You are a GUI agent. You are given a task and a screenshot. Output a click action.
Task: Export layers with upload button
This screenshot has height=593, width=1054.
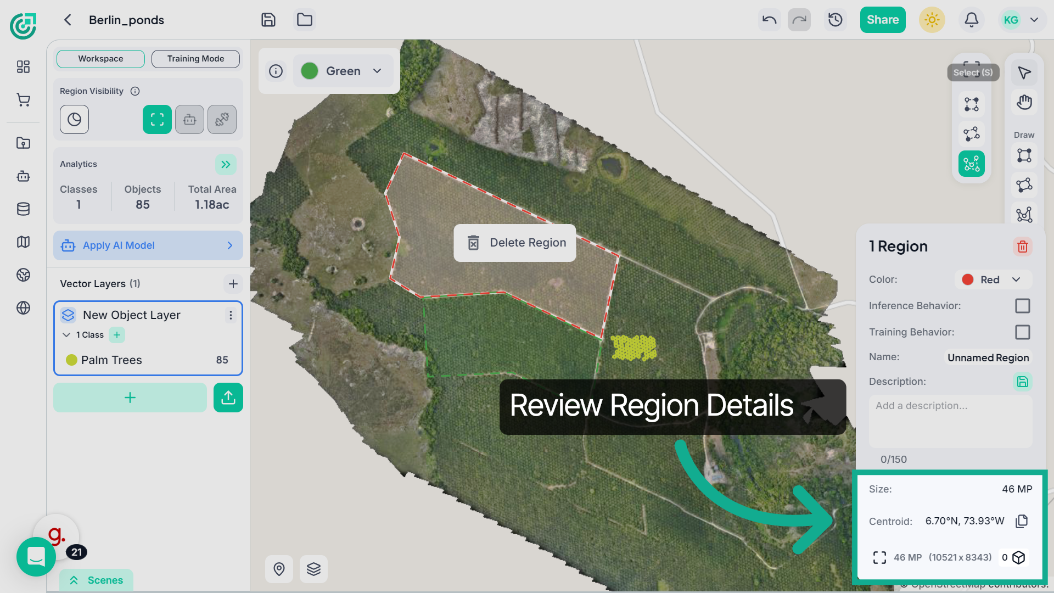[228, 398]
